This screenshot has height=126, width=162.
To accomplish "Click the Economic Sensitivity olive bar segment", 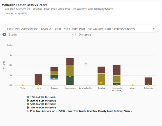I will [117, 79].
